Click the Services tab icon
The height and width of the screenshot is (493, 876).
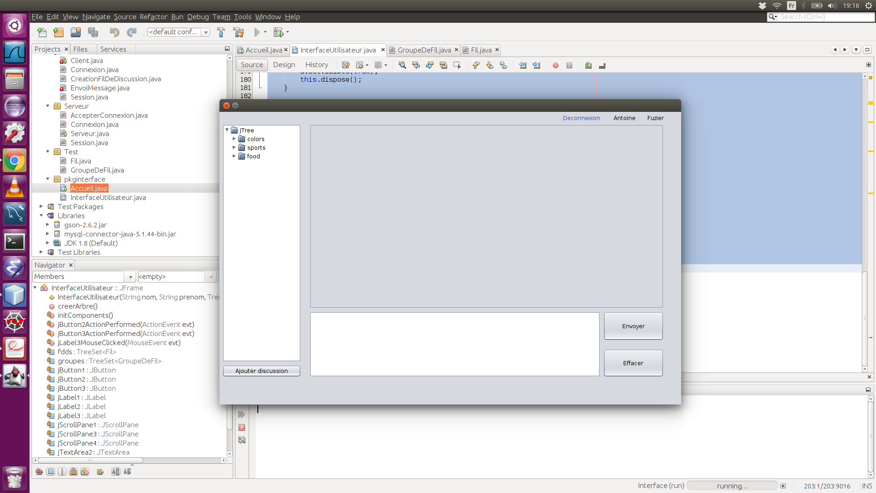[x=113, y=49]
